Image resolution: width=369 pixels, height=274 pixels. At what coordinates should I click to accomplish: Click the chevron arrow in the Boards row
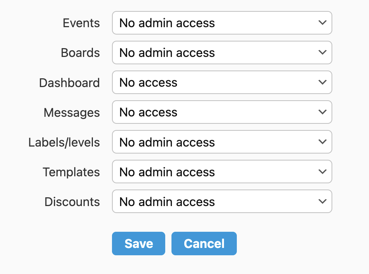coord(322,53)
